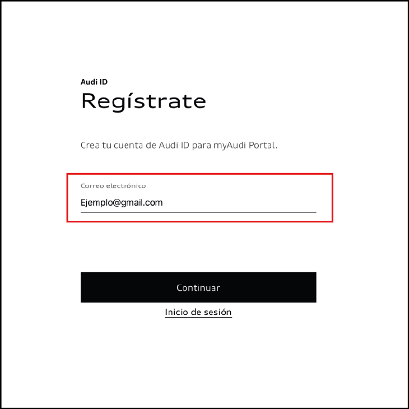
Task: Click the Audi ID label above heading
Action: click(94, 82)
